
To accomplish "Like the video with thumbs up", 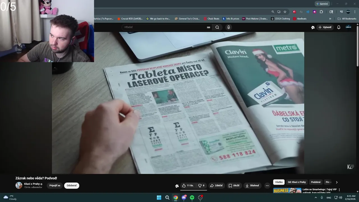I will pyautogui.click(x=187, y=185).
